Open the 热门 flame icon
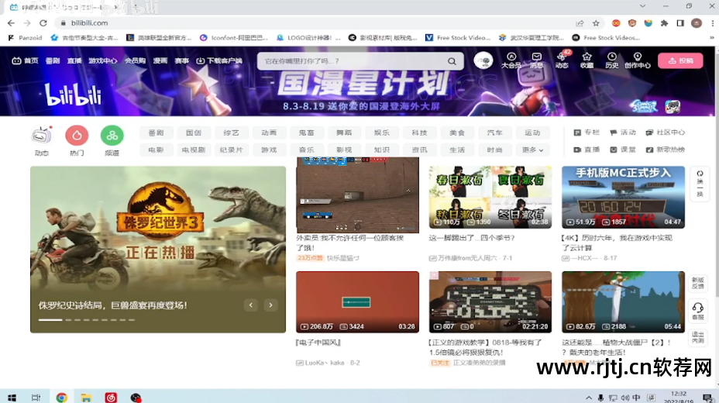This screenshot has height=403, width=719. pyautogui.click(x=77, y=136)
